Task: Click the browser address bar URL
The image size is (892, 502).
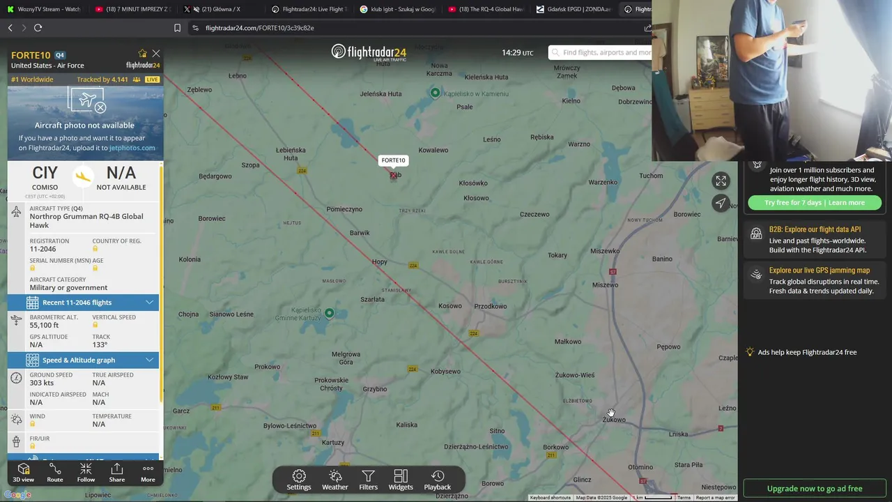Action: point(259,28)
